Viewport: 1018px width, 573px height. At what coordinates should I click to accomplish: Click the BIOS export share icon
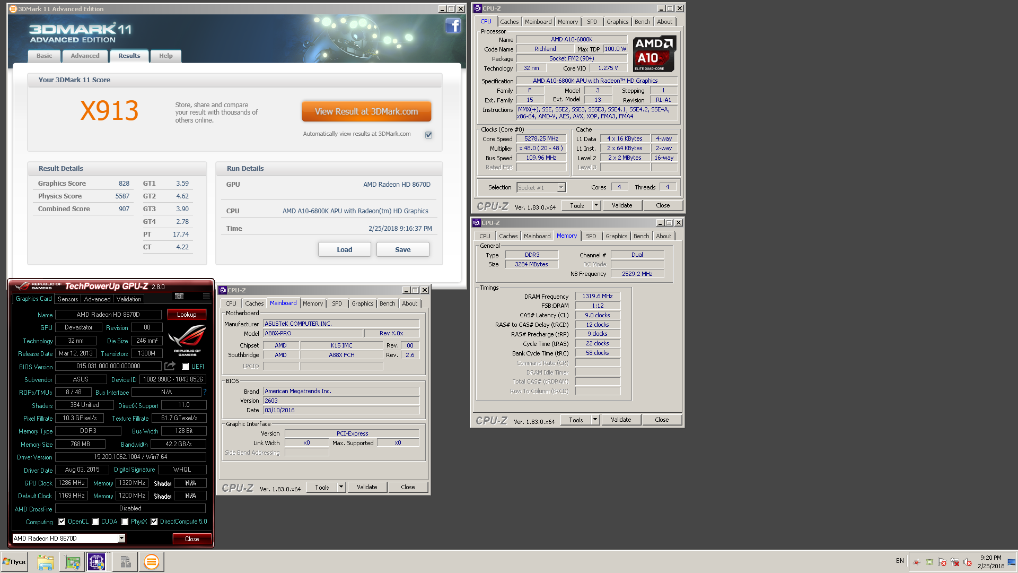click(170, 366)
